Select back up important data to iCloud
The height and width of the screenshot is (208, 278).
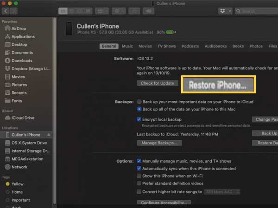[x=139, y=102]
